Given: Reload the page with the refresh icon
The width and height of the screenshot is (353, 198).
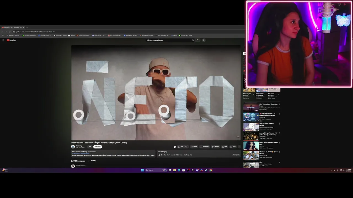Looking at the screenshot, I should click(10, 32).
